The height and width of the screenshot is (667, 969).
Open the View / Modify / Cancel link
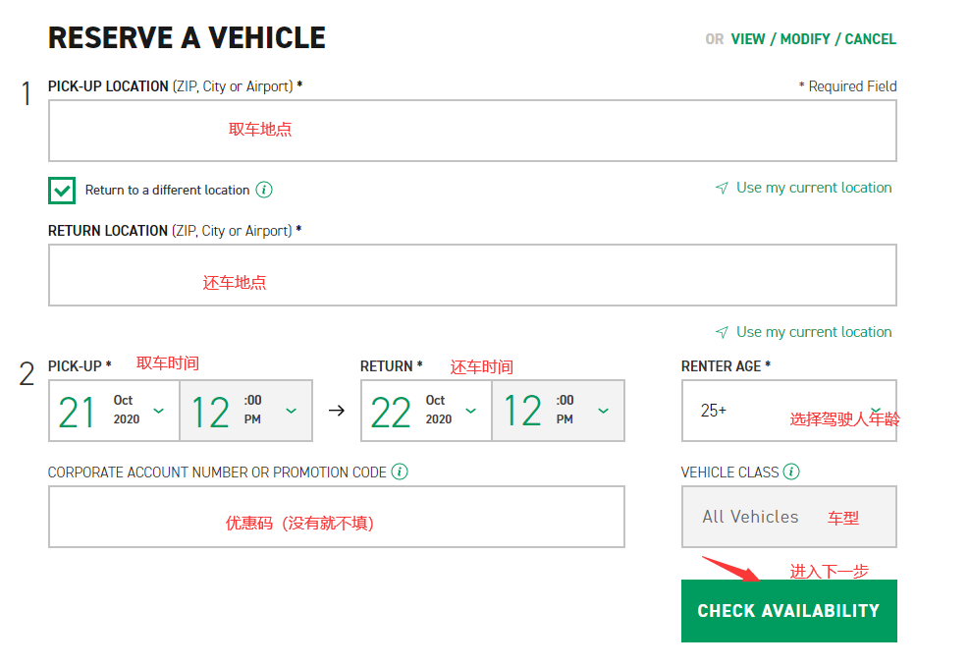[813, 39]
